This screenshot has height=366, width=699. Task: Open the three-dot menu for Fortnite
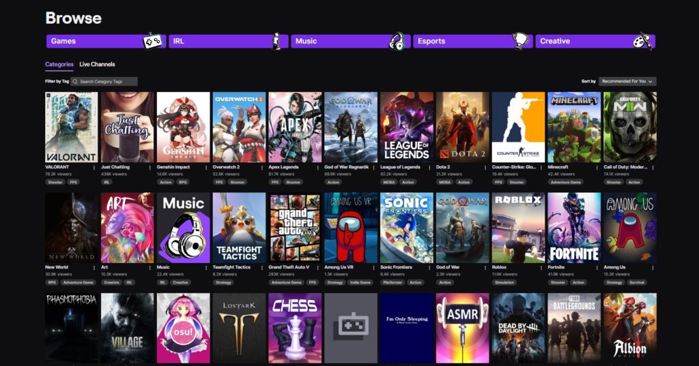[x=597, y=268]
